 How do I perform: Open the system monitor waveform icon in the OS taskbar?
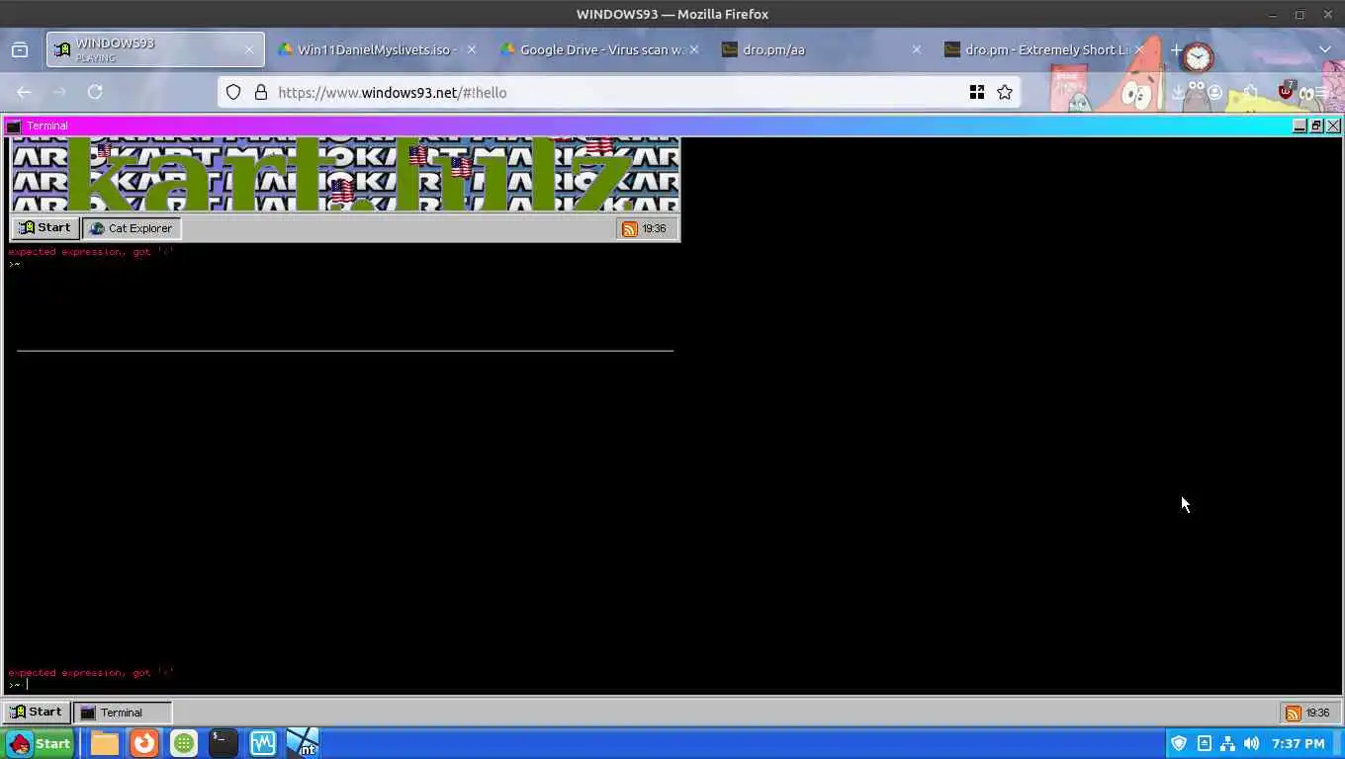pos(263,743)
